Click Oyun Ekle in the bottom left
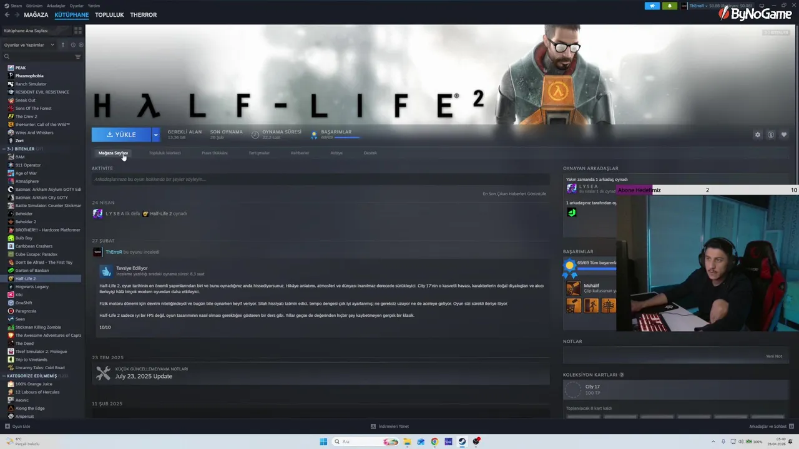The width and height of the screenshot is (799, 449). click(x=17, y=427)
